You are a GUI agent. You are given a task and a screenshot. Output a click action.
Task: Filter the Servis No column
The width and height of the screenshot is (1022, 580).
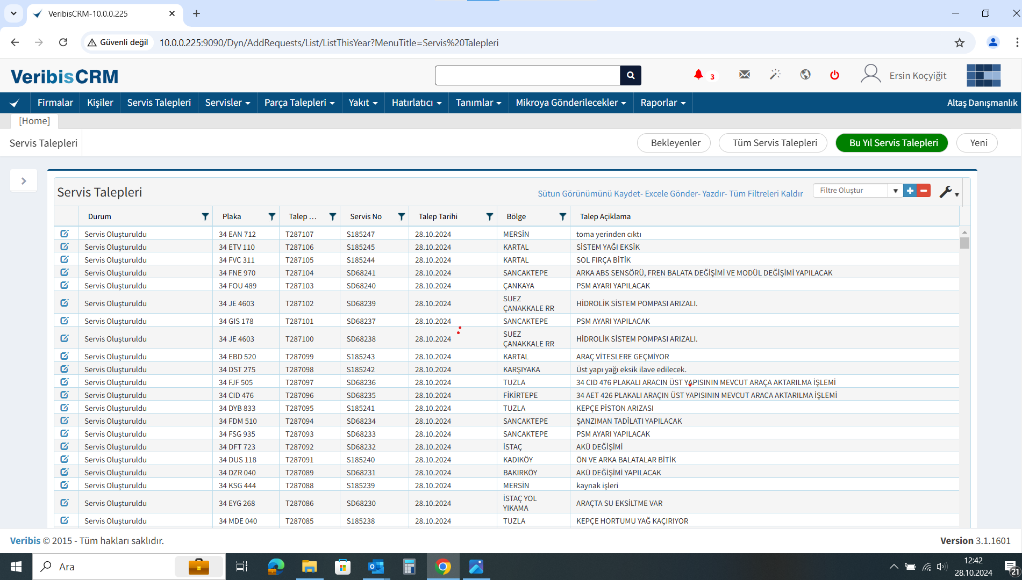(x=402, y=216)
